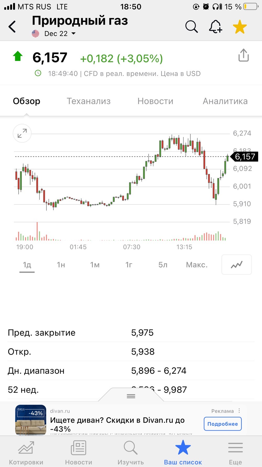Add a price alert via bell icon

coord(215,27)
